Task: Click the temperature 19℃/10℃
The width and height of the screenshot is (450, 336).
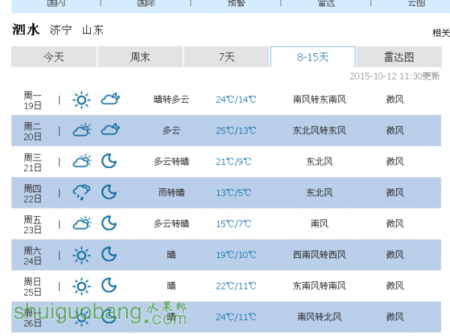Action: (236, 255)
